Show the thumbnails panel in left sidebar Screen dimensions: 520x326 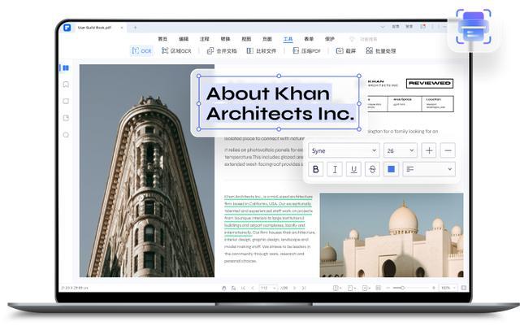(x=66, y=67)
